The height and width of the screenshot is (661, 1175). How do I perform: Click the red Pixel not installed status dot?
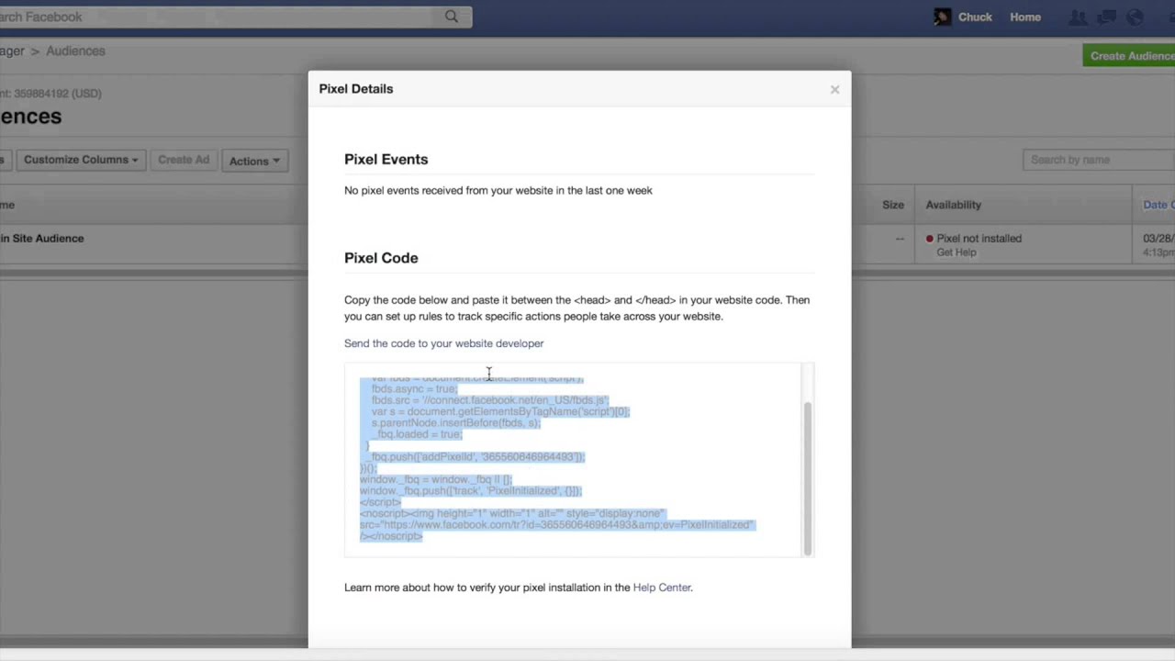(929, 239)
